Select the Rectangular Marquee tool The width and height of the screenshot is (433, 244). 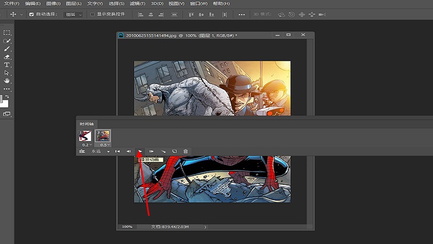coord(6,33)
